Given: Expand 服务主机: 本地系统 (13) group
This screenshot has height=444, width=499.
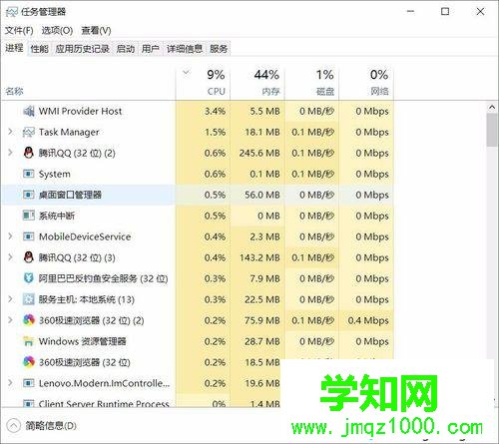Looking at the screenshot, I should [10, 299].
